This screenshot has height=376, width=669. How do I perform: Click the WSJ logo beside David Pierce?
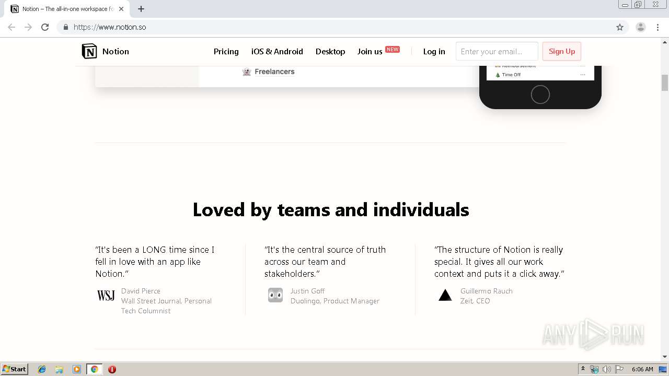point(106,296)
